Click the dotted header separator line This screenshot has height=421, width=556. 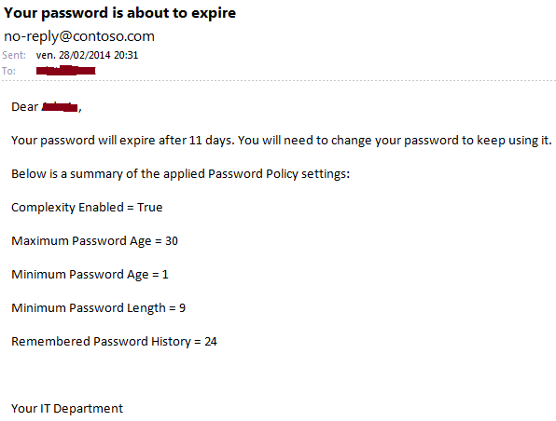coord(278,81)
